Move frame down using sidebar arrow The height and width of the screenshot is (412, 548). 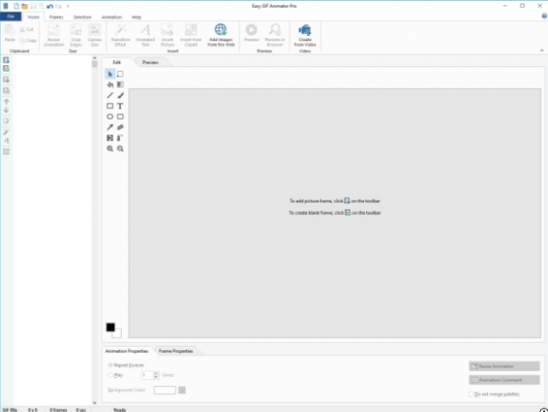6,110
